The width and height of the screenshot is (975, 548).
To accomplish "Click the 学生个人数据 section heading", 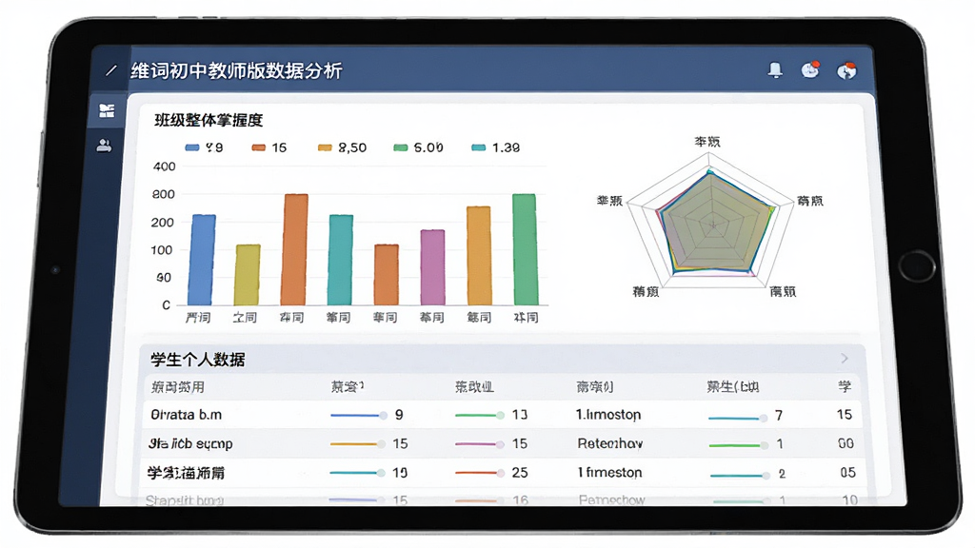I will (198, 359).
